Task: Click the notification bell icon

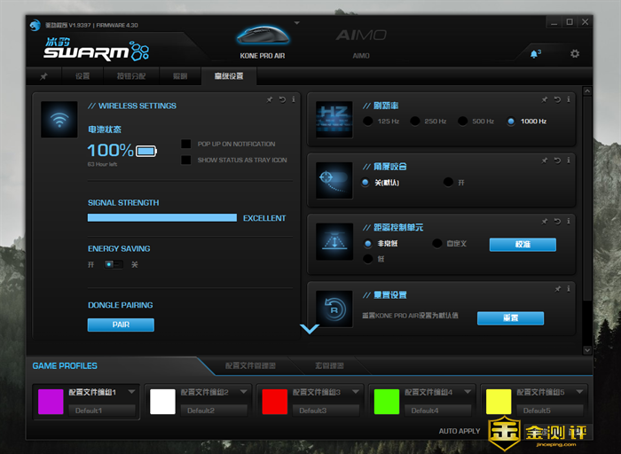Action: point(535,54)
